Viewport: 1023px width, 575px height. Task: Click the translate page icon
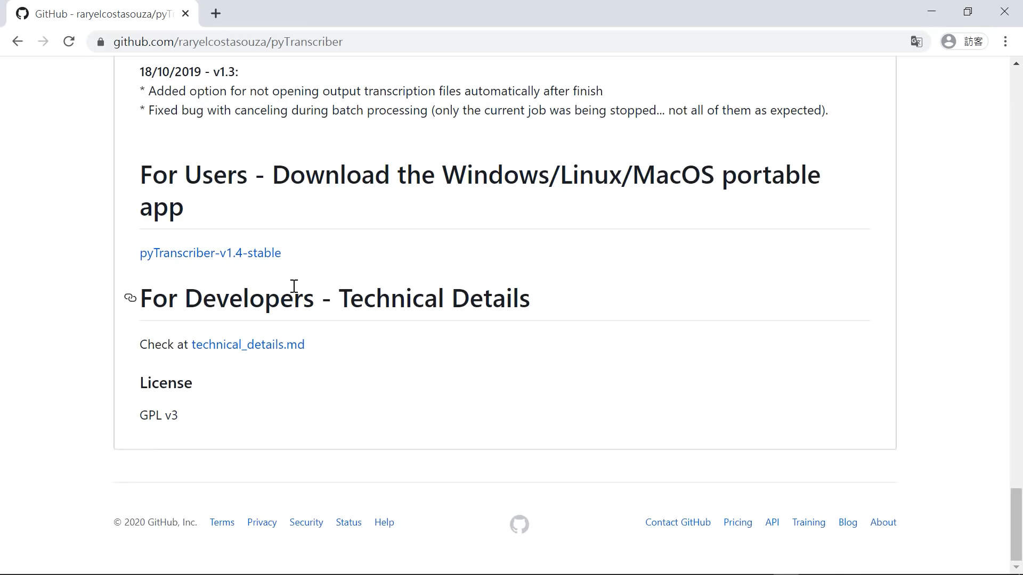[x=916, y=42]
